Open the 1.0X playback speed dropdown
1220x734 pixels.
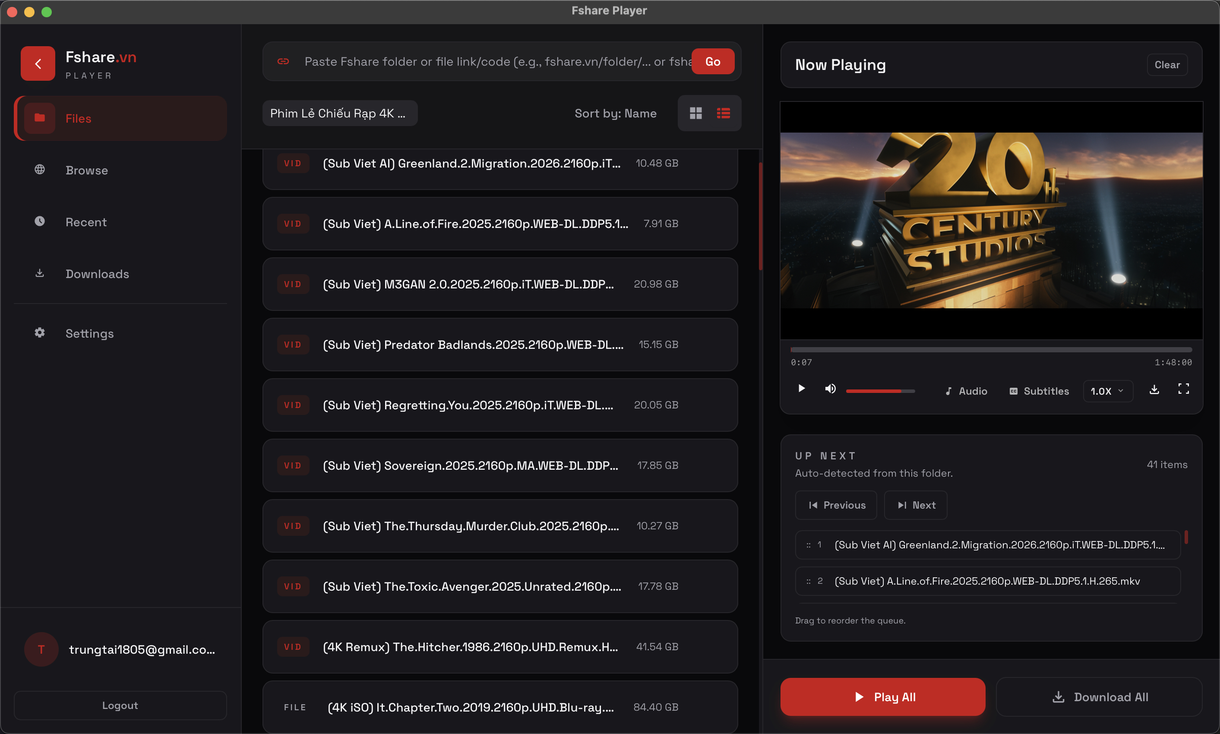(1107, 391)
